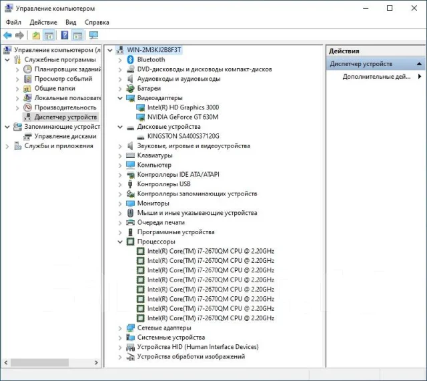Click the blue Help question mark icon
The height and width of the screenshot is (381, 427).
65,35
